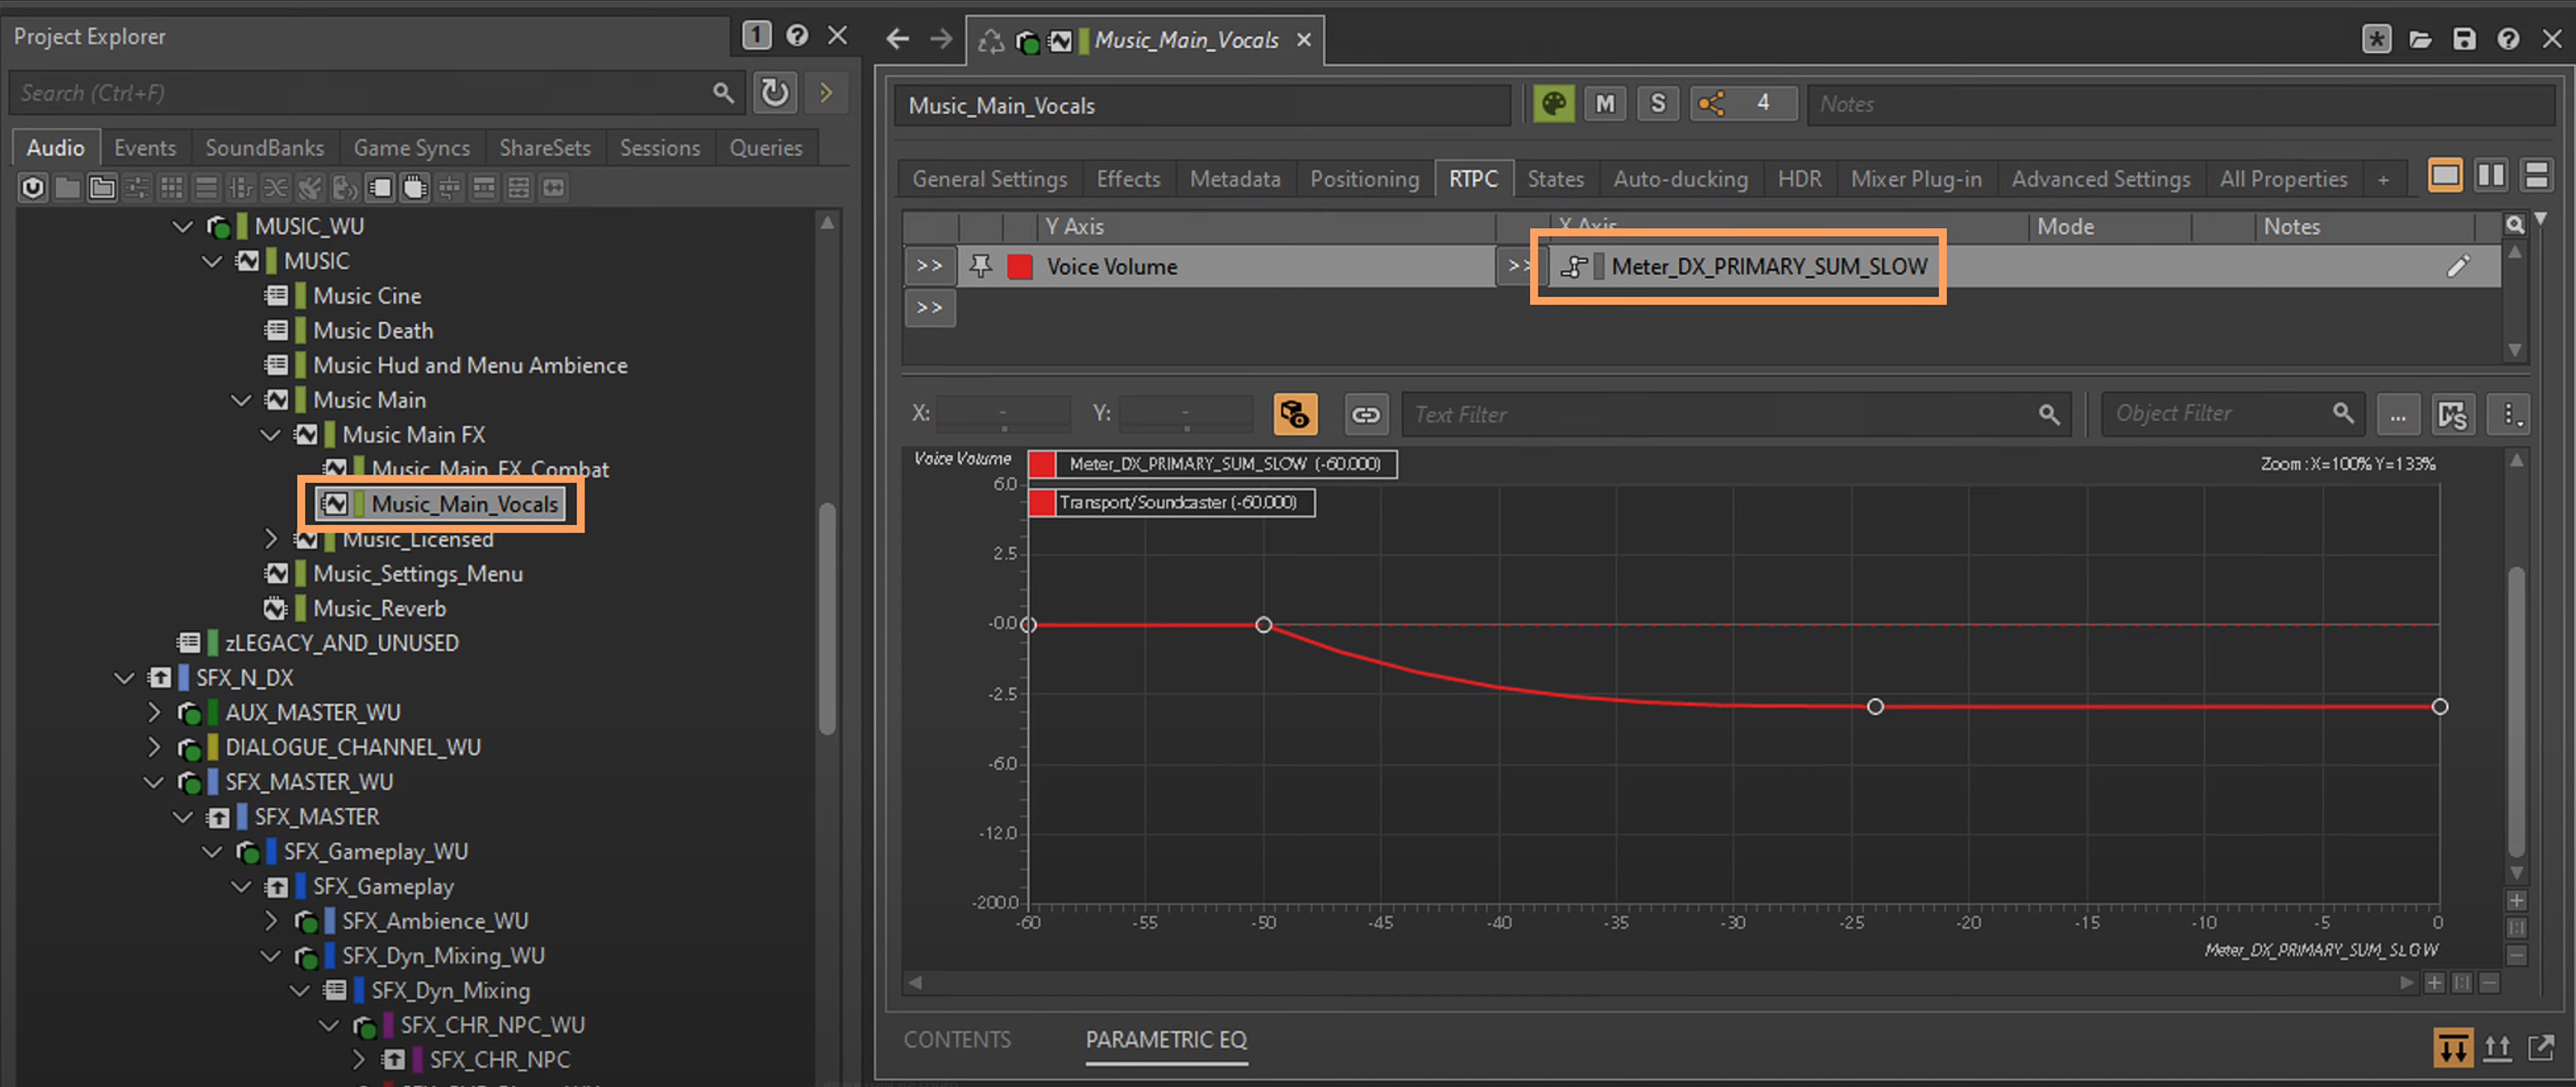Click the pencil edit icon in RTPC row
This screenshot has width=2576, height=1087.
click(x=2458, y=266)
